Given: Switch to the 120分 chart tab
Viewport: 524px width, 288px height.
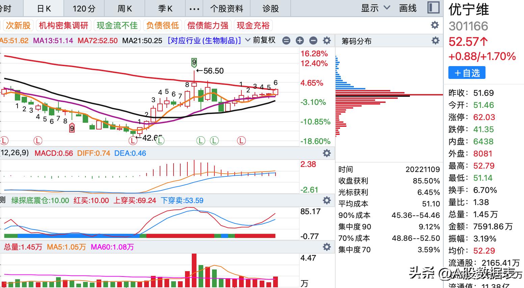Looking at the screenshot, I should 84,8.
